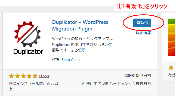
Task: Click the neighboring plugin's colorful thumbnail
Action: [171, 37]
